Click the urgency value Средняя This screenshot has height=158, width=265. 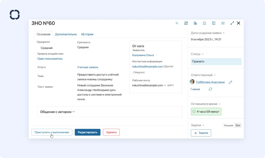click(x=83, y=47)
